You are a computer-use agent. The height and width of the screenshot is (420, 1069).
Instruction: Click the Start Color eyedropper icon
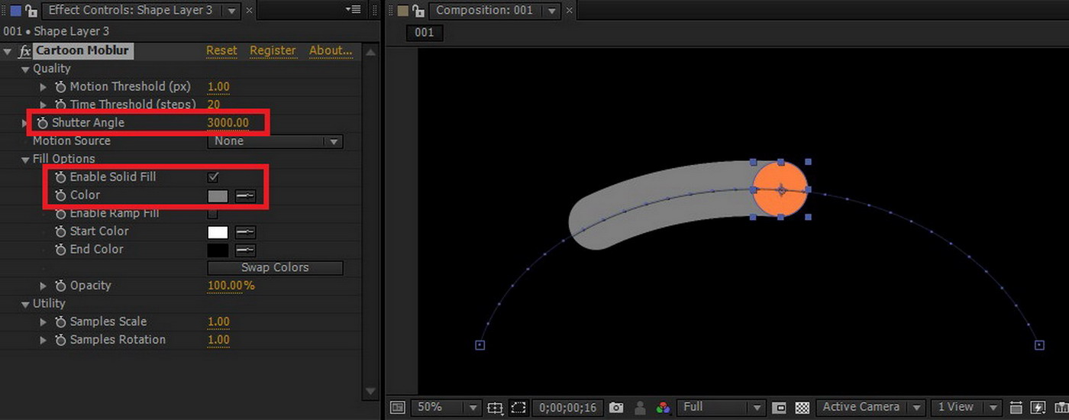(245, 231)
